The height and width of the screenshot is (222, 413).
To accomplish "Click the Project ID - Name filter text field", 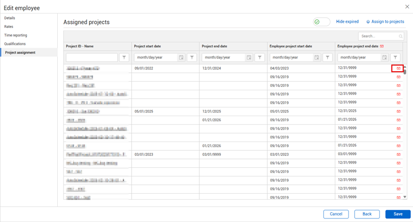I will click(92, 57).
